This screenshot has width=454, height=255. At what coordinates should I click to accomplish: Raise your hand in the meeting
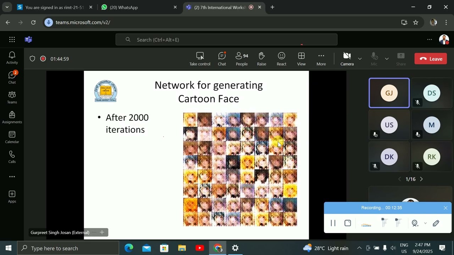click(x=262, y=59)
